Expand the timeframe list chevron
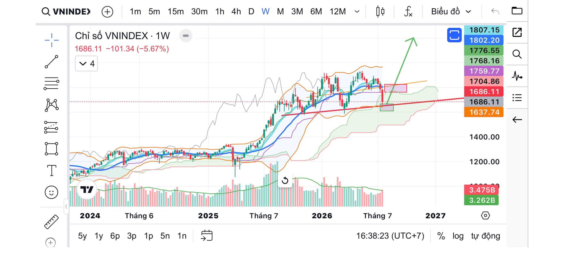Screen dimensions: 564x260 (x=357, y=12)
